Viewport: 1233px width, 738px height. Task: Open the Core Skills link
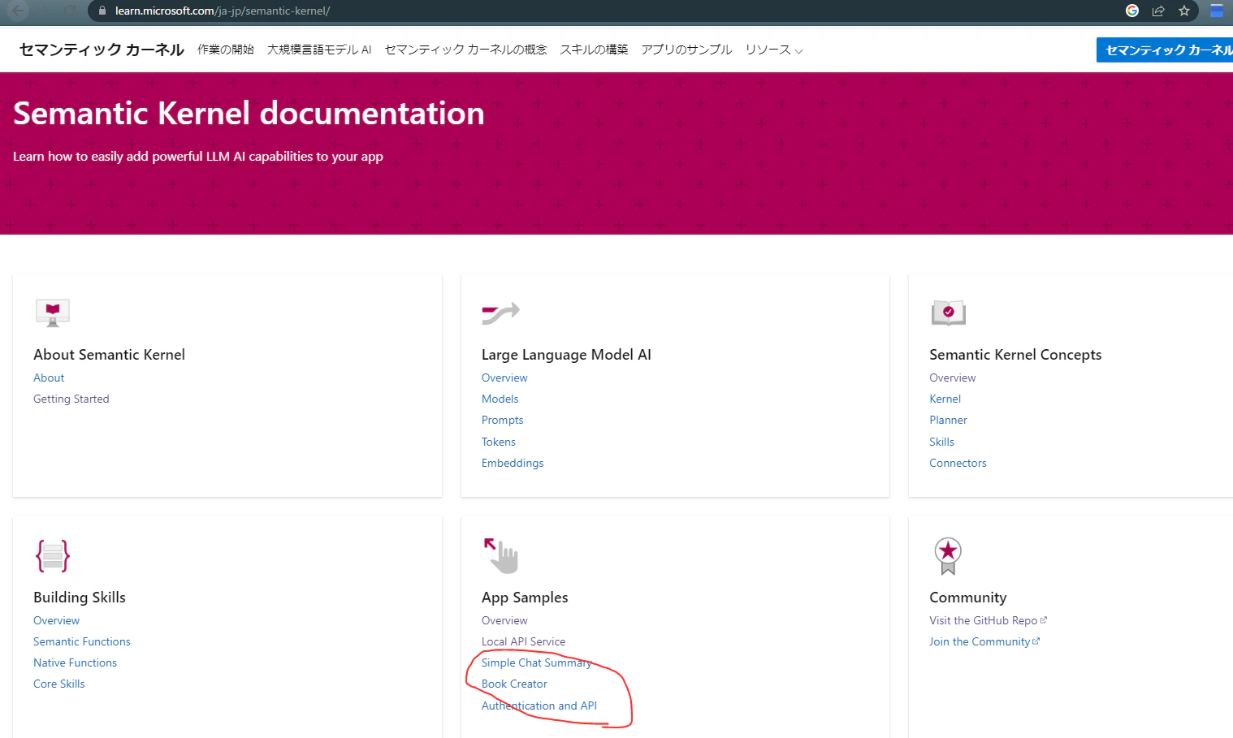click(x=59, y=684)
